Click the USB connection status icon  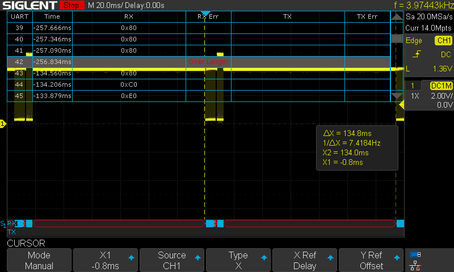pyautogui.click(x=415, y=254)
